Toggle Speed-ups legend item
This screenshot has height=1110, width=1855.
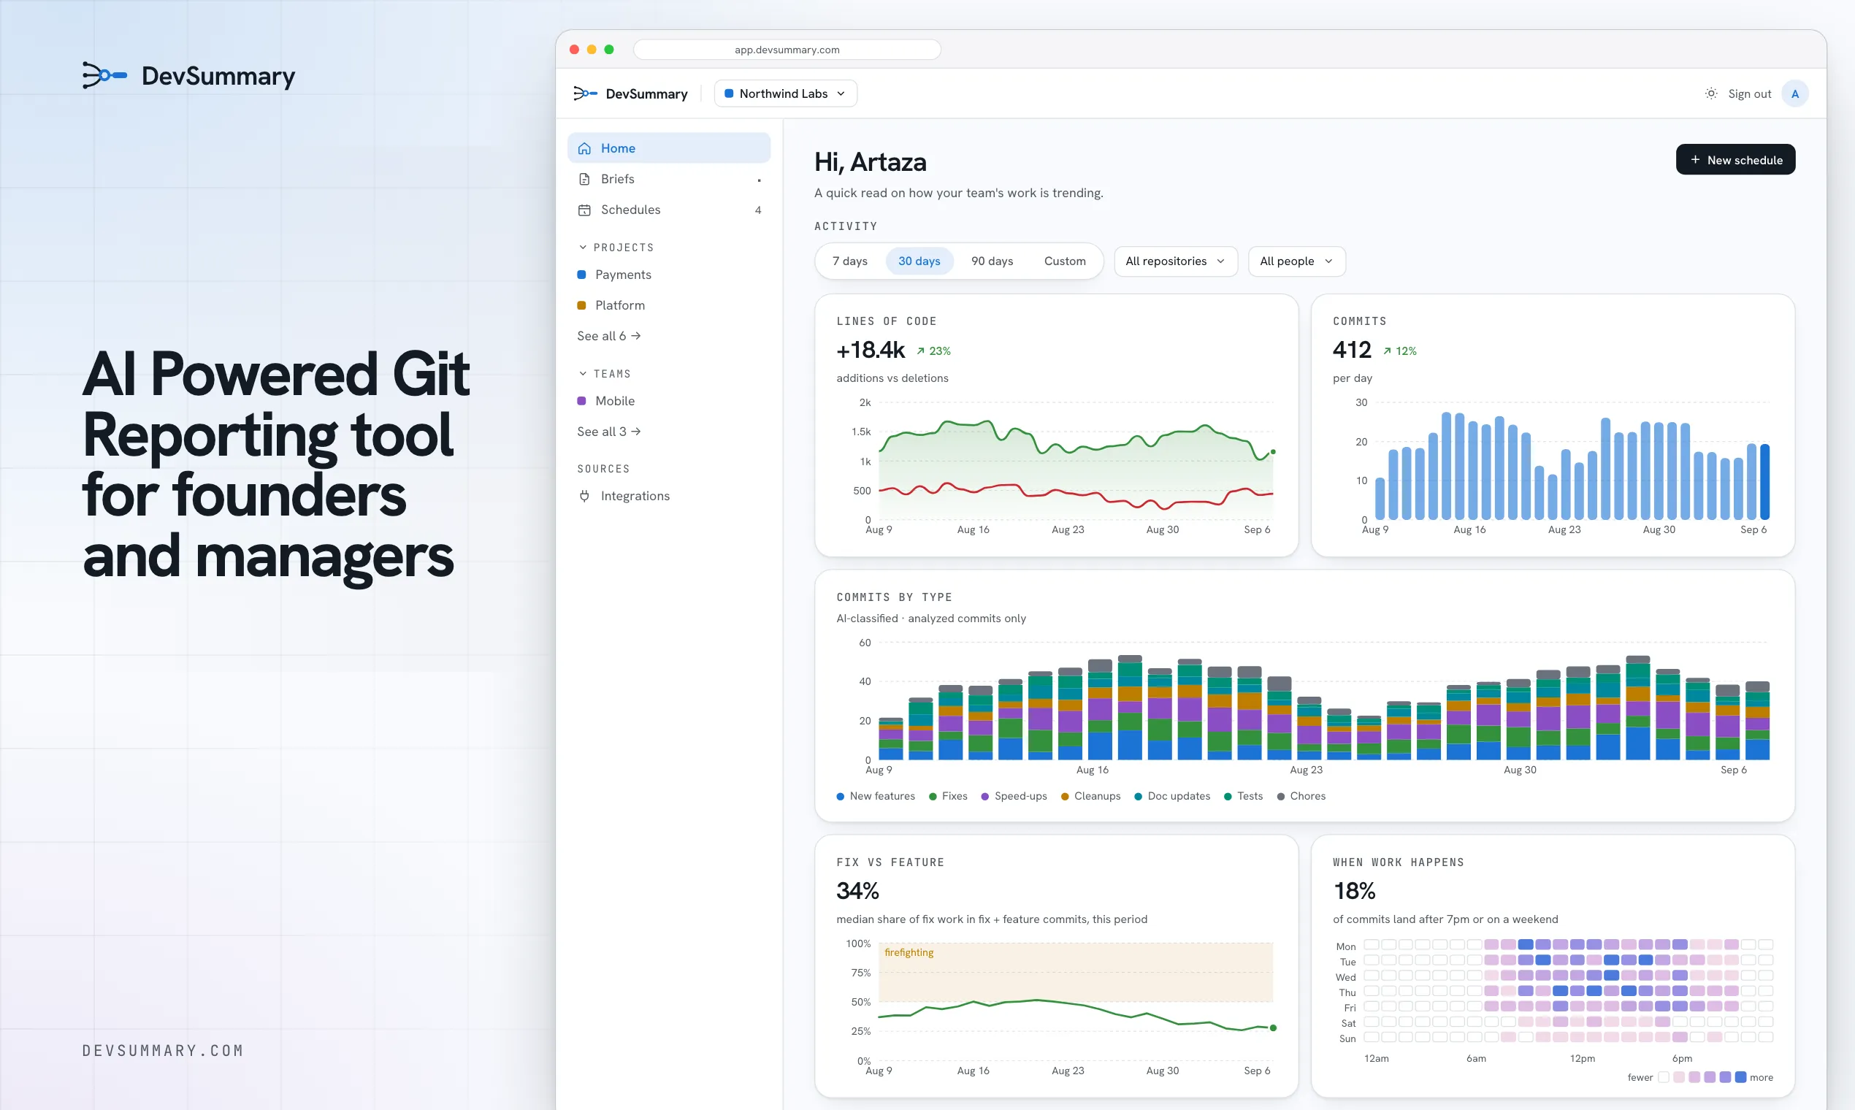1014,796
